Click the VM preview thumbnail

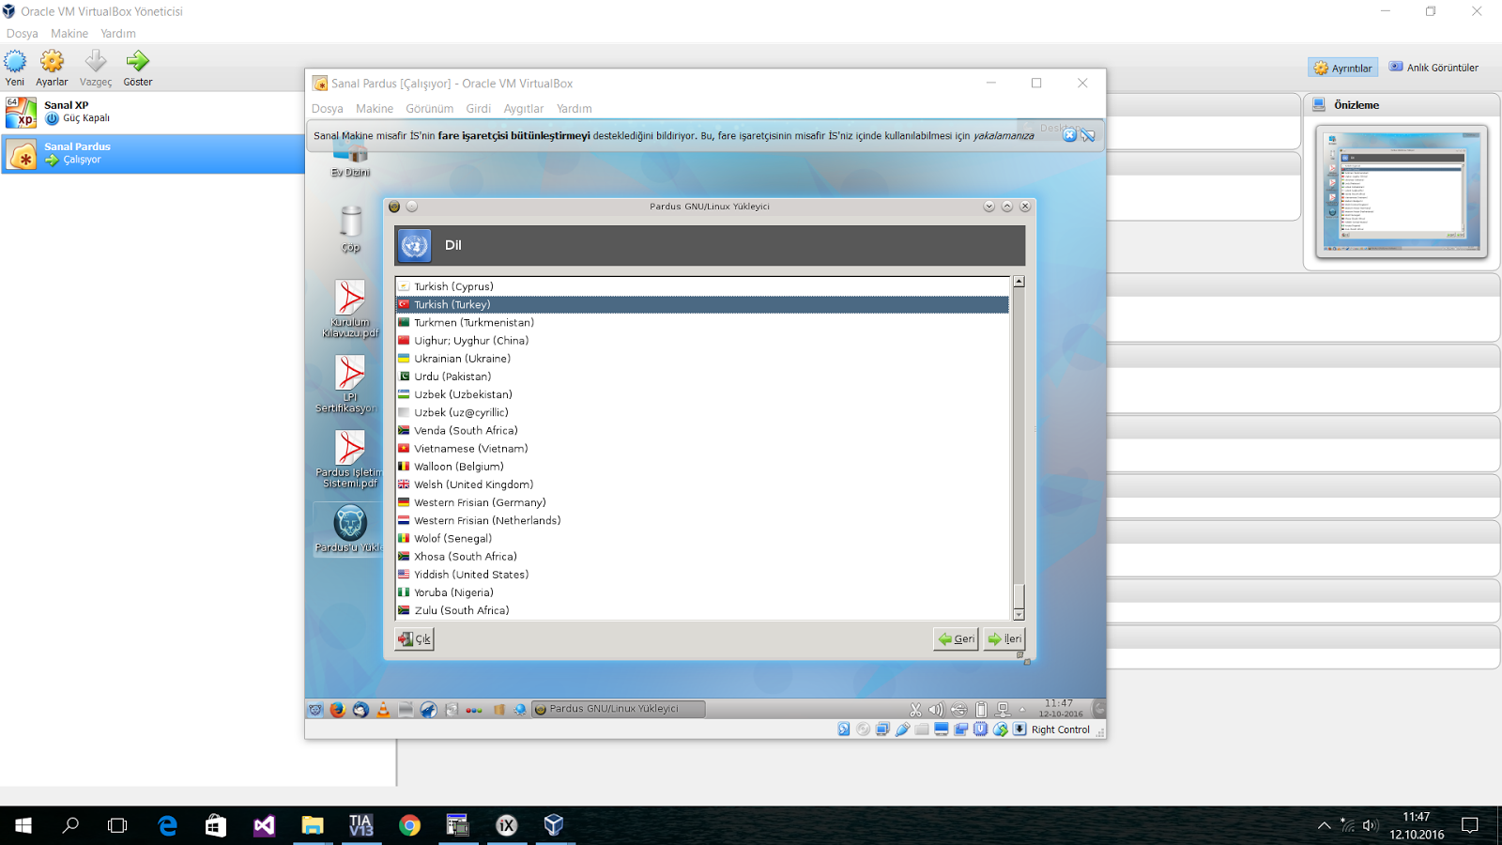1402,192
